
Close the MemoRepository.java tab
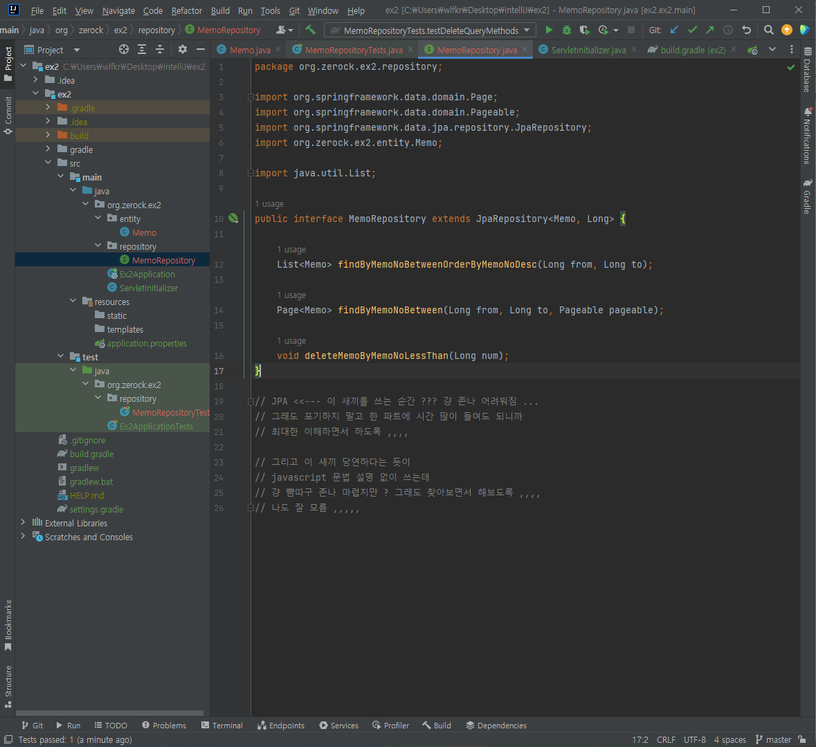click(525, 49)
